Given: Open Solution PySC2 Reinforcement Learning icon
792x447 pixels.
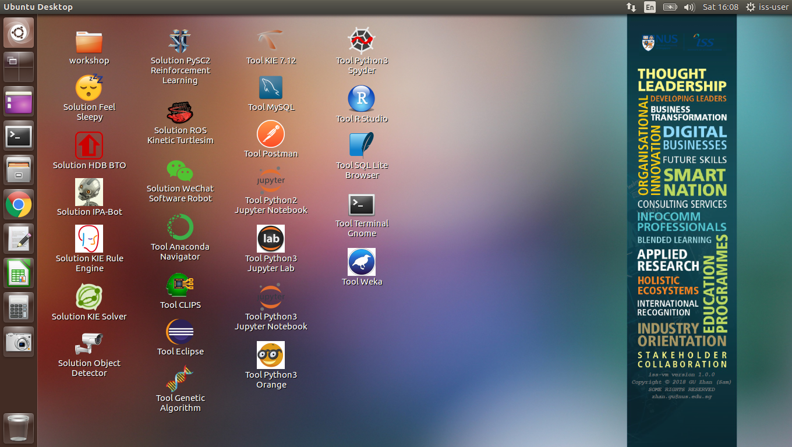Looking at the screenshot, I should pos(180,41).
